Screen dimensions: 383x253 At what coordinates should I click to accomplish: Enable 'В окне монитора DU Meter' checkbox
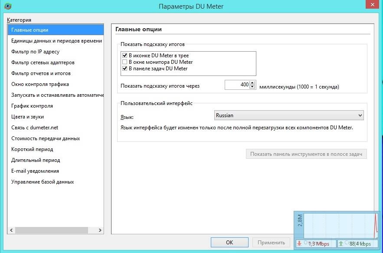[x=124, y=62]
